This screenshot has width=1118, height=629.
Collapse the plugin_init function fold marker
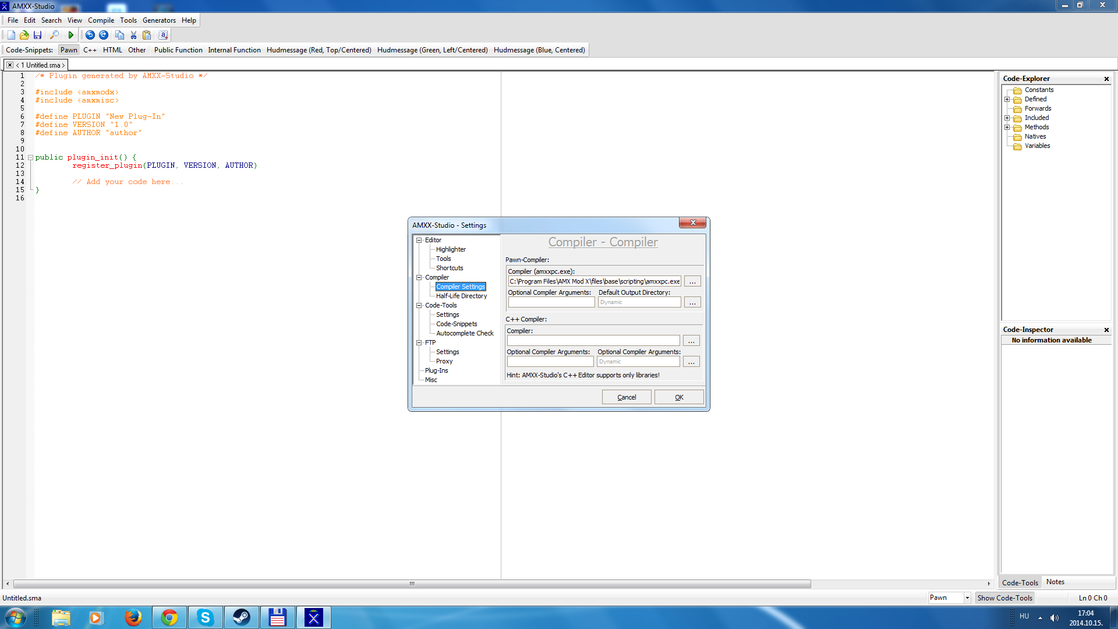[x=30, y=157]
